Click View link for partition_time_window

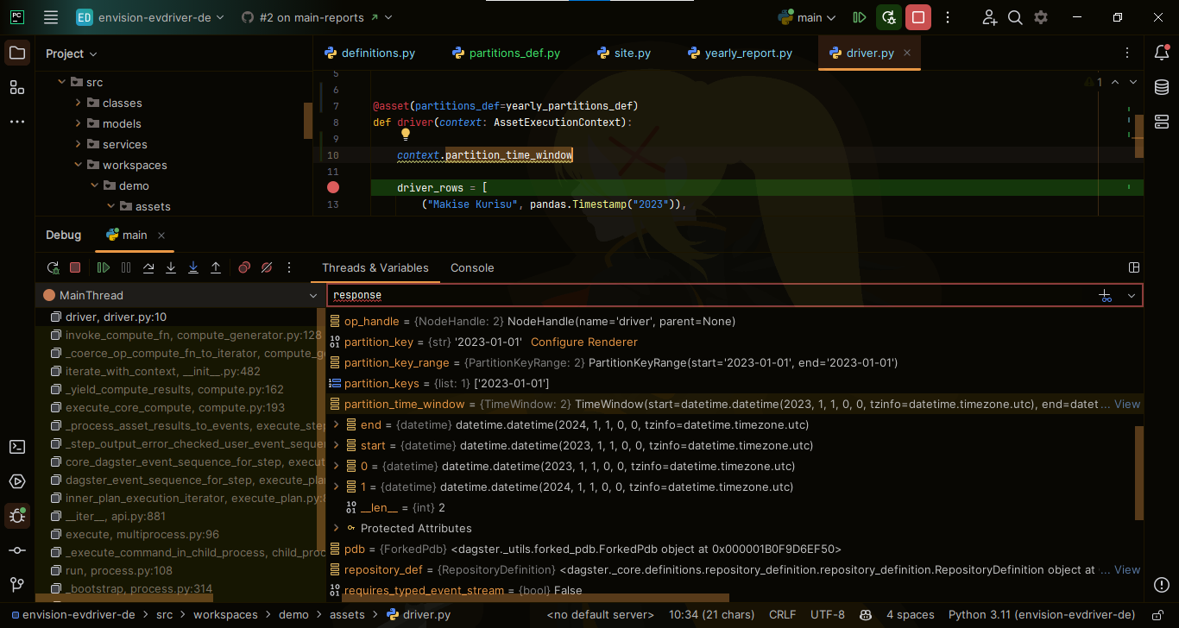[x=1127, y=404]
